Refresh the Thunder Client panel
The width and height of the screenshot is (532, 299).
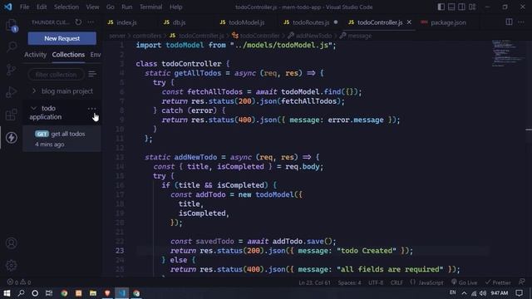78,22
